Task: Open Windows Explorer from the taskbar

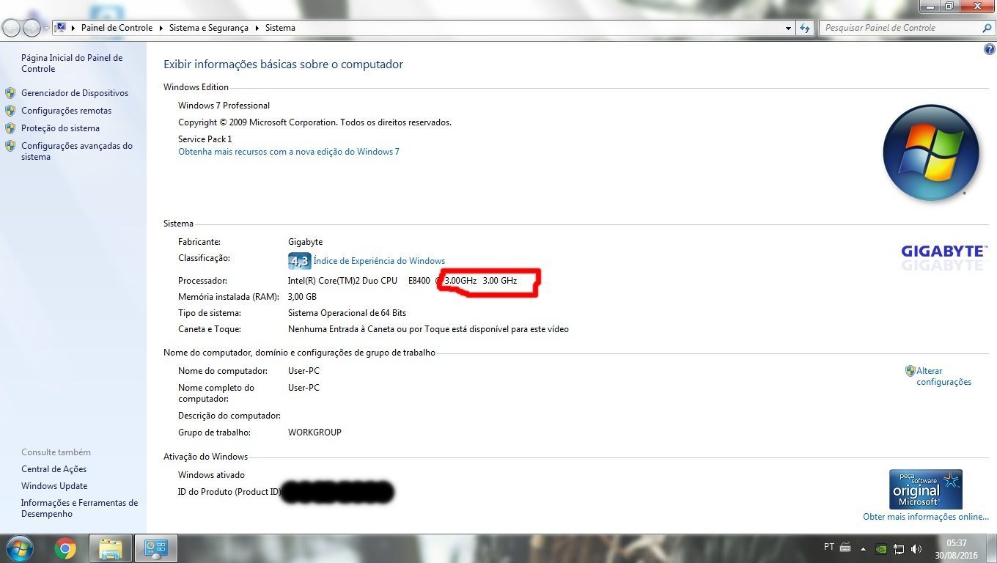Action: [x=111, y=549]
